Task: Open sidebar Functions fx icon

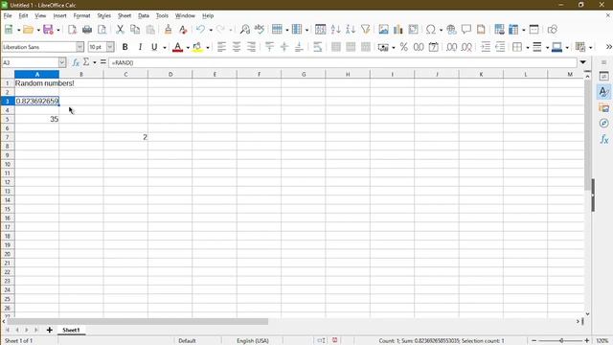Action: 603,139
